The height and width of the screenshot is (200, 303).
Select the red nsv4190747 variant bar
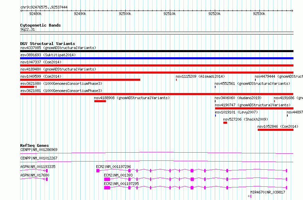click(254, 108)
